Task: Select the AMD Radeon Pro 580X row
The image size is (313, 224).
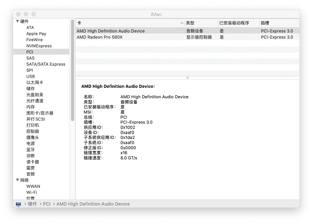Action: coord(188,37)
